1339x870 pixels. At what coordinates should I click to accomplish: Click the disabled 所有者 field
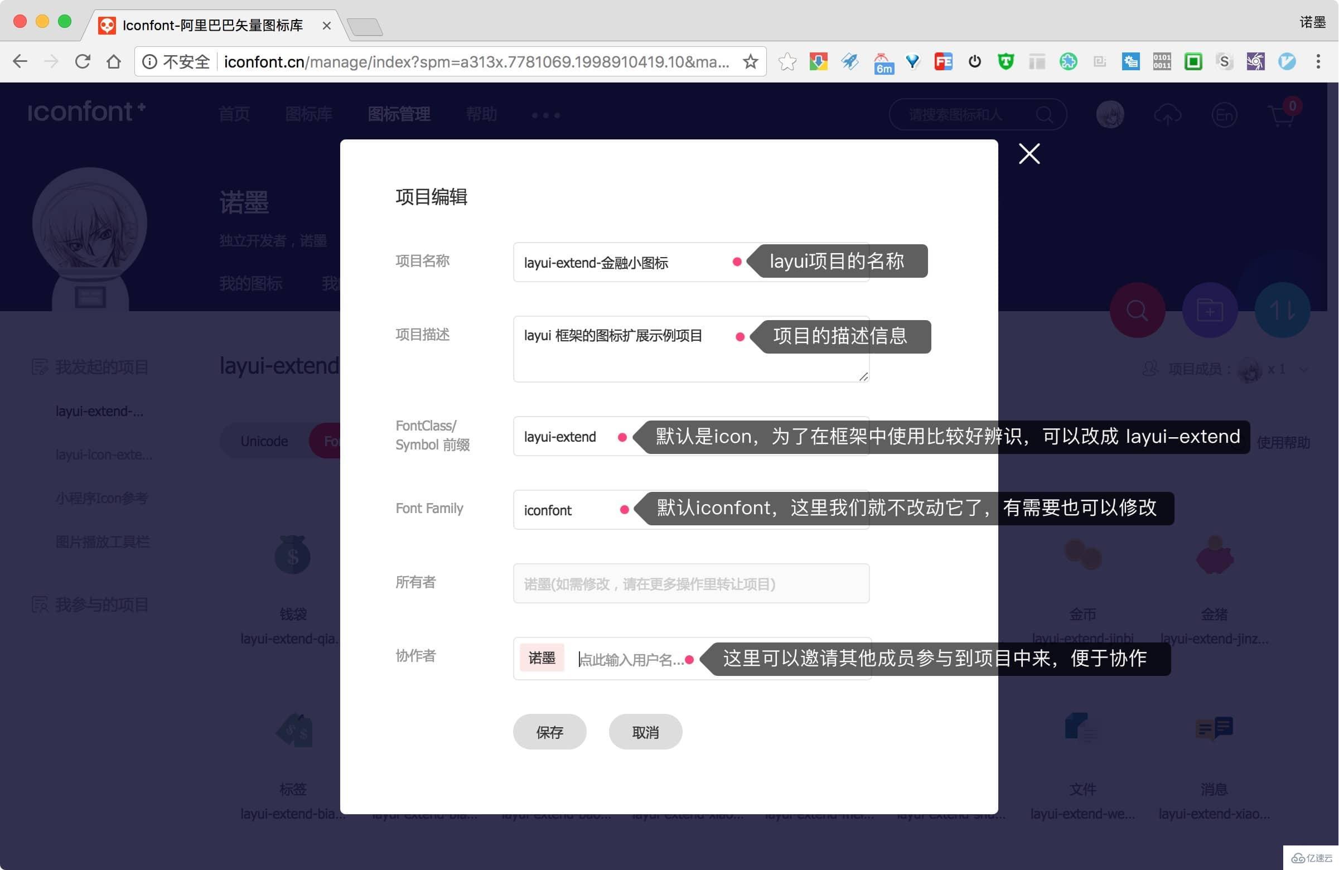pos(691,583)
